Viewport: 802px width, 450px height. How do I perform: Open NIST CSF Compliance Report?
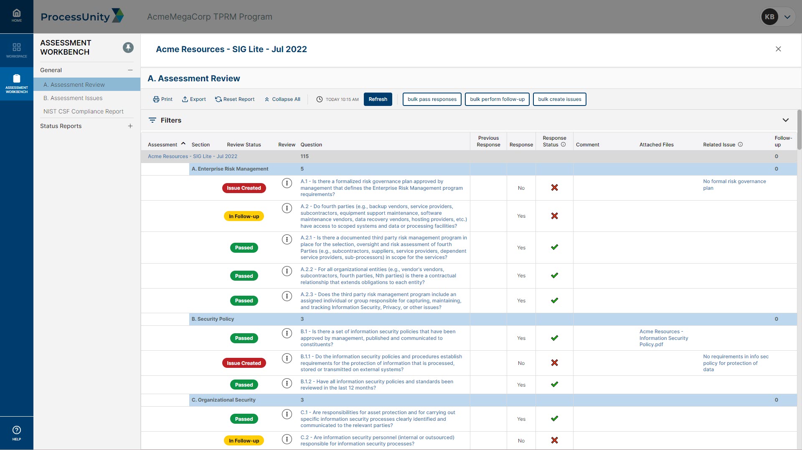click(84, 111)
